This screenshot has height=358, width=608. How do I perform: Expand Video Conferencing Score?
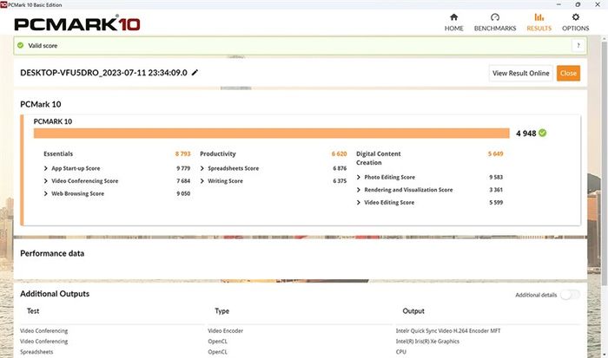coord(46,181)
